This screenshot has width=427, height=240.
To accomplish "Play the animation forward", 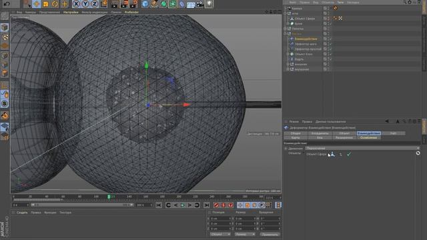I will click(183, 205).
